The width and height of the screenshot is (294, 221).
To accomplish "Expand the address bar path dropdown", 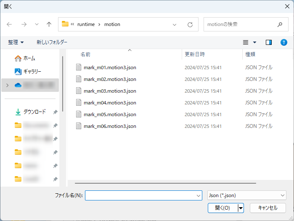I will coord(175,24).
